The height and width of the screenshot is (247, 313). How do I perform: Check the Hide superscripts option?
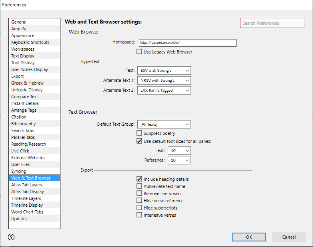tap(139, 208)
